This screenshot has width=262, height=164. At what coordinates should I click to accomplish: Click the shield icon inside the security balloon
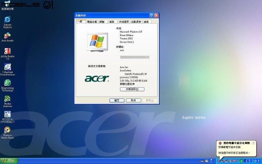pyautogui.click(x=220, y=143)
